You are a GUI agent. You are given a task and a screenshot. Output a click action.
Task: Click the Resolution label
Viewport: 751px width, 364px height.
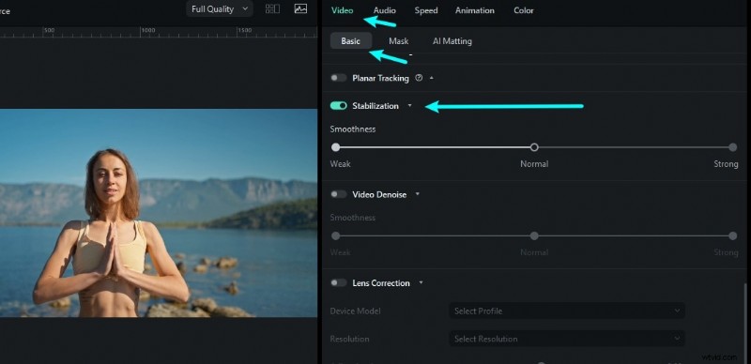point(349,339)
